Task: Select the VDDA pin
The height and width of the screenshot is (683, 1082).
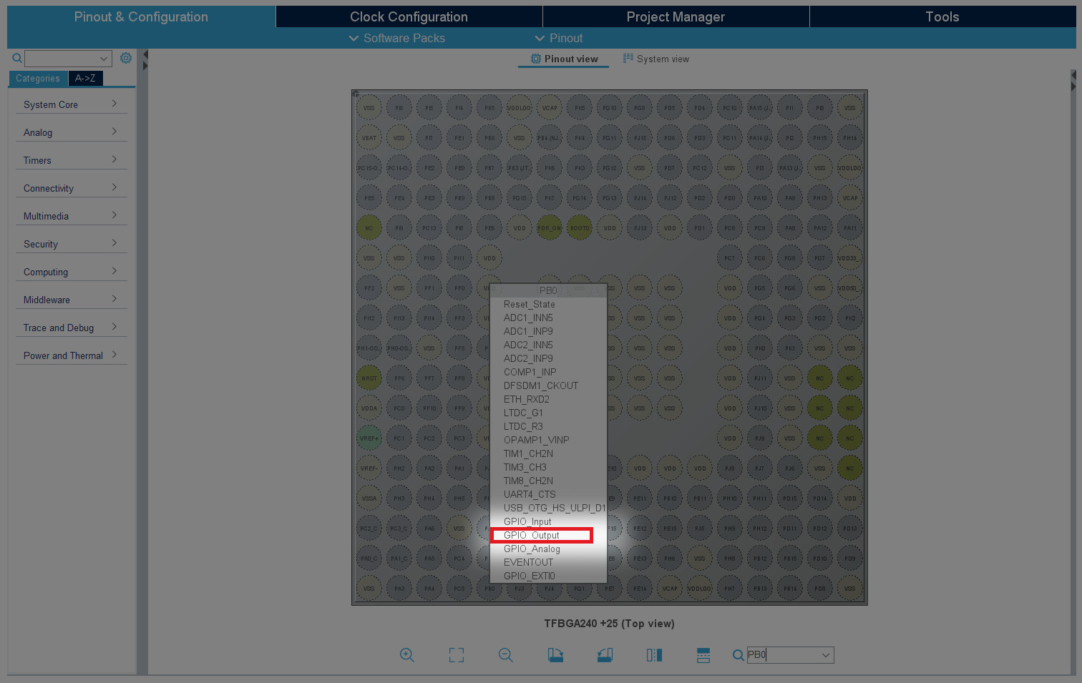Action: [x=369, y=408]
